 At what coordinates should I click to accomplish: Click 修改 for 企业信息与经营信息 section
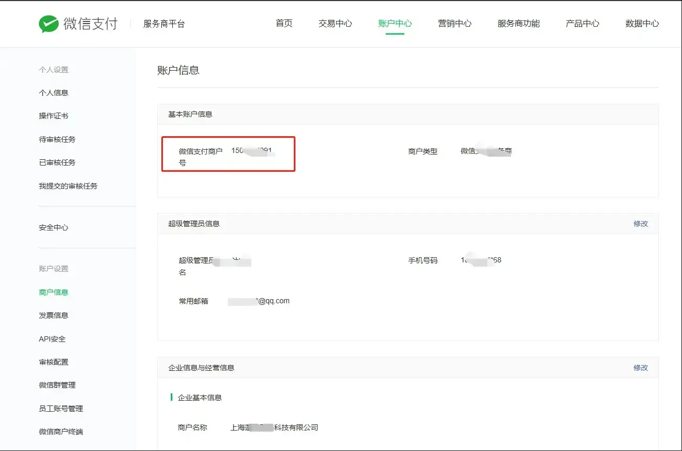tap(641, 368)
